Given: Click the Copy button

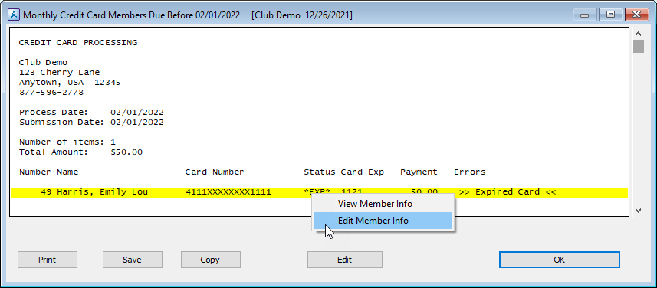Looking at the screenshot, I should 210,260.
